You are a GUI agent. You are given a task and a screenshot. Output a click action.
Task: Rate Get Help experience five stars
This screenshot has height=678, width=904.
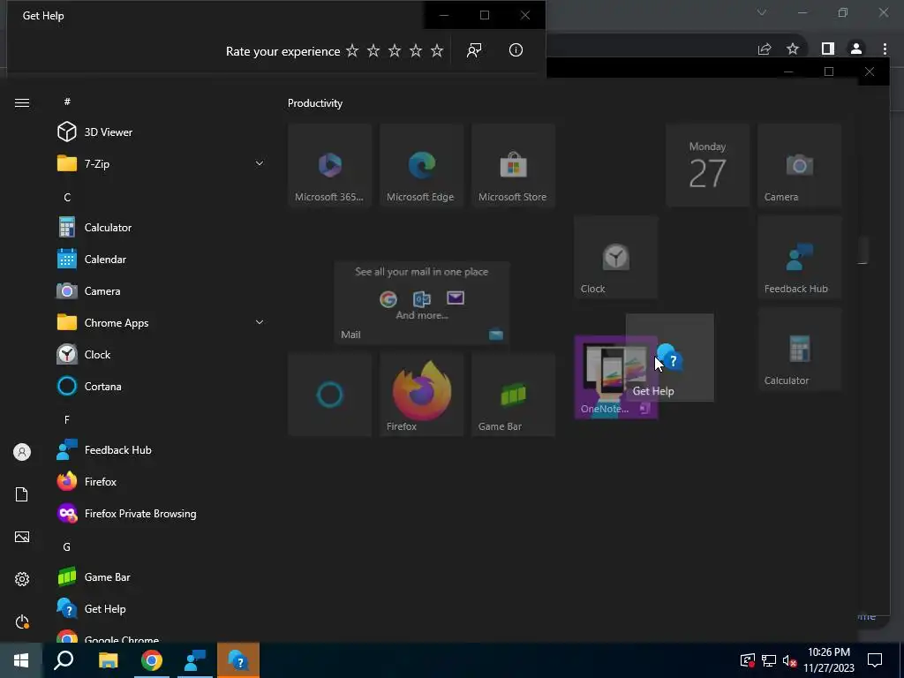click(x=437, y=50)
